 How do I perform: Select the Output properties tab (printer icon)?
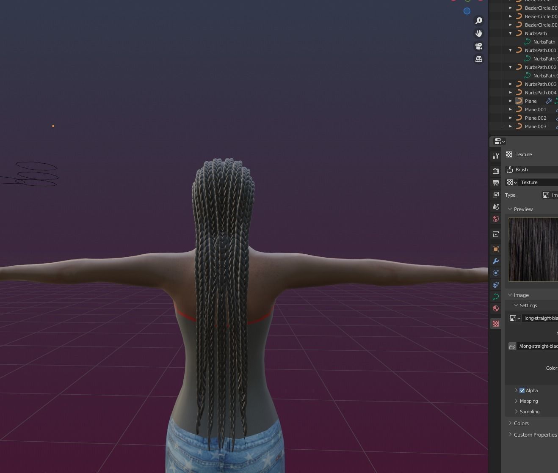point(495,183)
